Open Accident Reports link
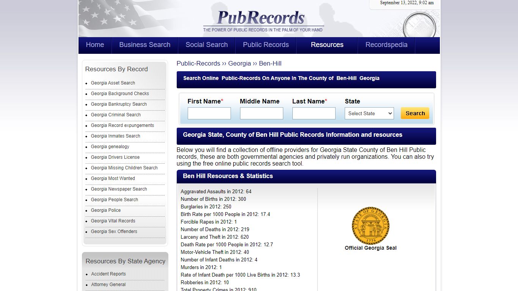The height and width of the screenshot is (291, 518). pyautogui.click(x=108, y=274)
